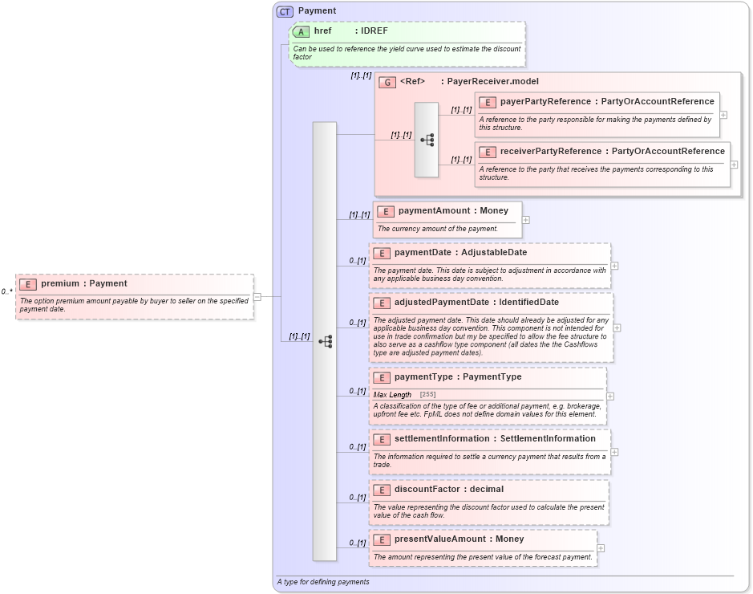Select the 'premium : Payment' label

coord(84,283)
